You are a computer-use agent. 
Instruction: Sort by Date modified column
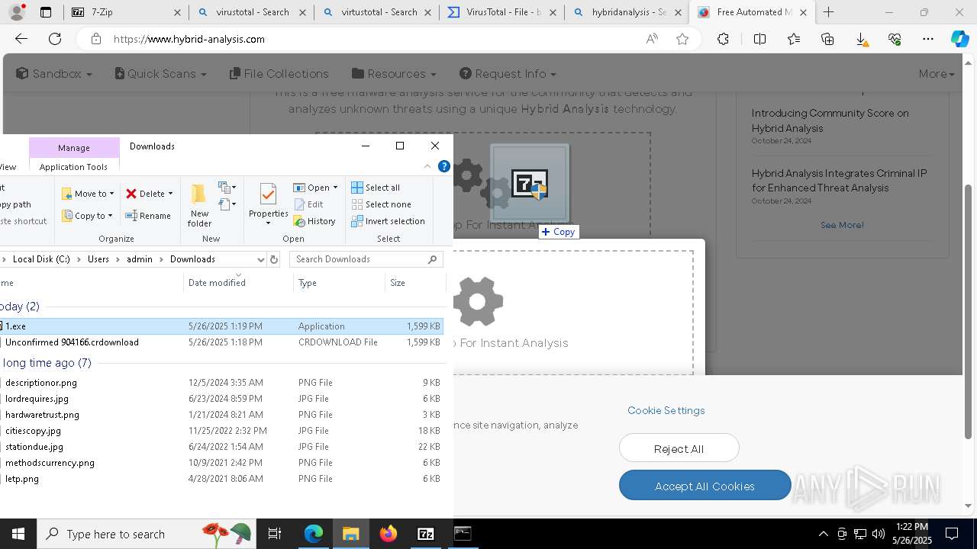coord(238,283)
